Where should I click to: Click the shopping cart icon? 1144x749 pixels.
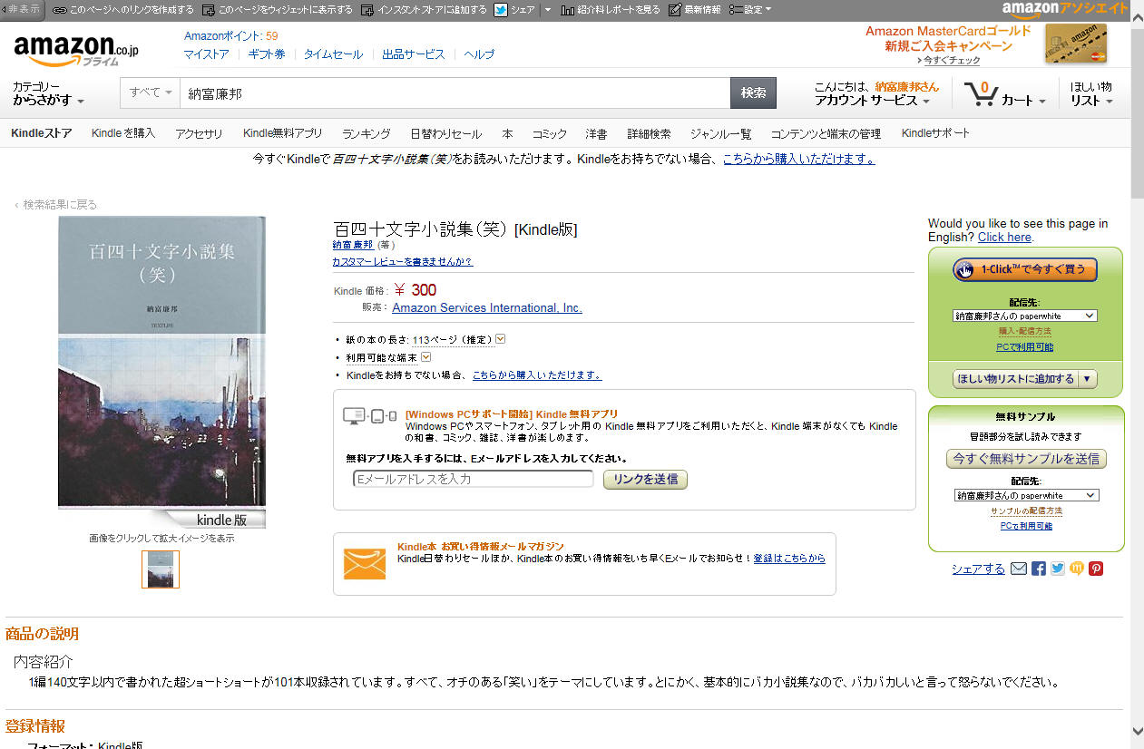tap(980, 93)
